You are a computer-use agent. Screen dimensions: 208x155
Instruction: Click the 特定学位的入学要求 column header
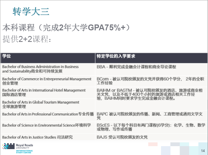[x=151, y=58]
